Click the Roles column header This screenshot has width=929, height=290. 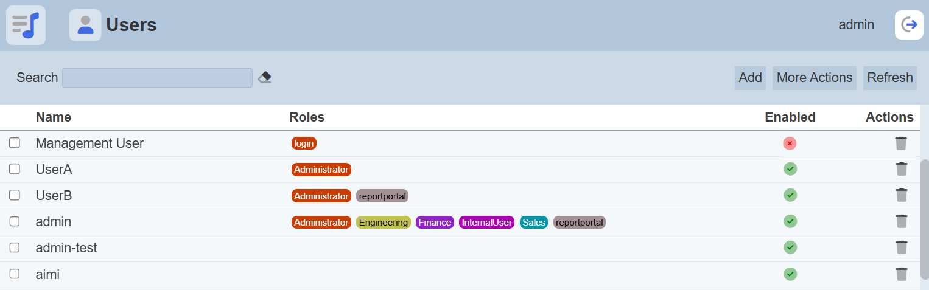pos(307,117)
